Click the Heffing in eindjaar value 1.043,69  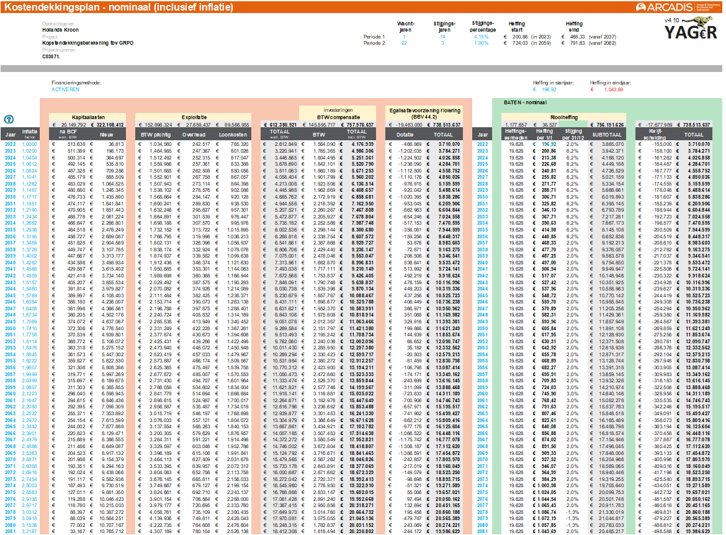tap(613, 89)
